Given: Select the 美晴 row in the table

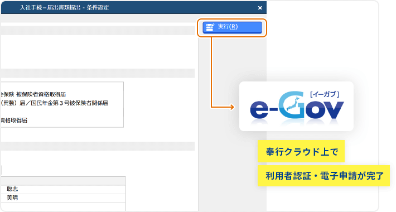Looking at the screenshot, I should point(63,198).
